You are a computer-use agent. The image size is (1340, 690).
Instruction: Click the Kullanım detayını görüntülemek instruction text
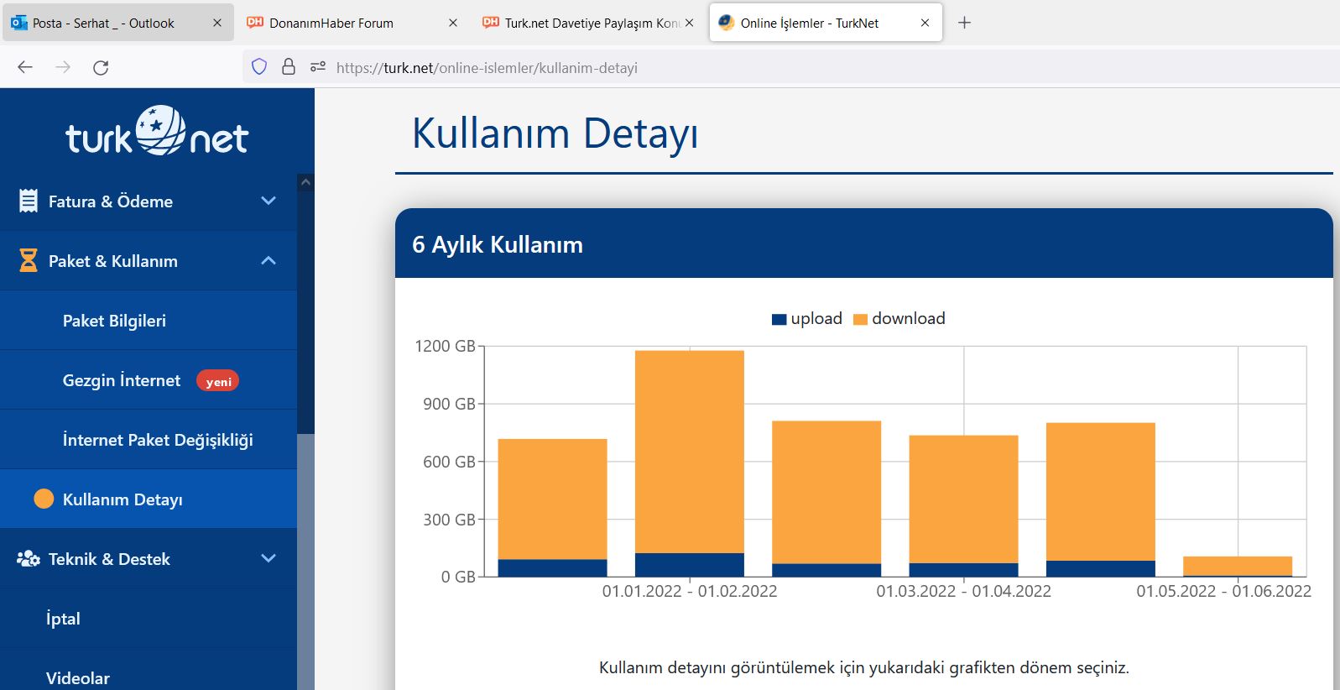(x=864, y=668)
